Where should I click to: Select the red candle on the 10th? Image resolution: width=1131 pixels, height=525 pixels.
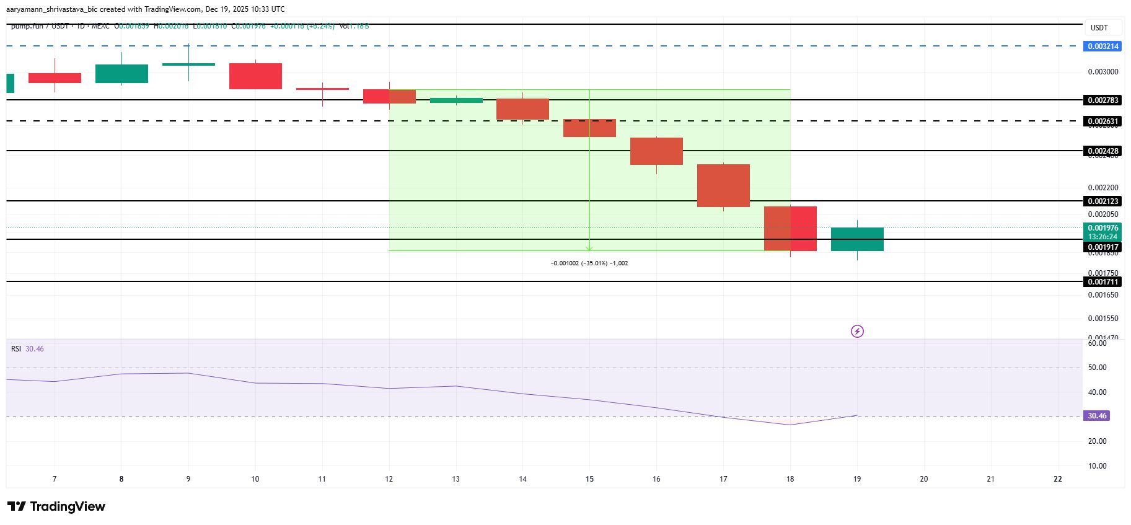(255, 76)
